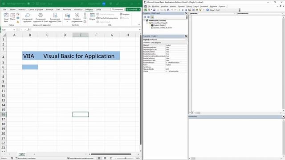Open the Visual Basic editor from the ribbon
The height and width of the screenshot is (160, 285).
pyautogui.click(x=6, y=17)
